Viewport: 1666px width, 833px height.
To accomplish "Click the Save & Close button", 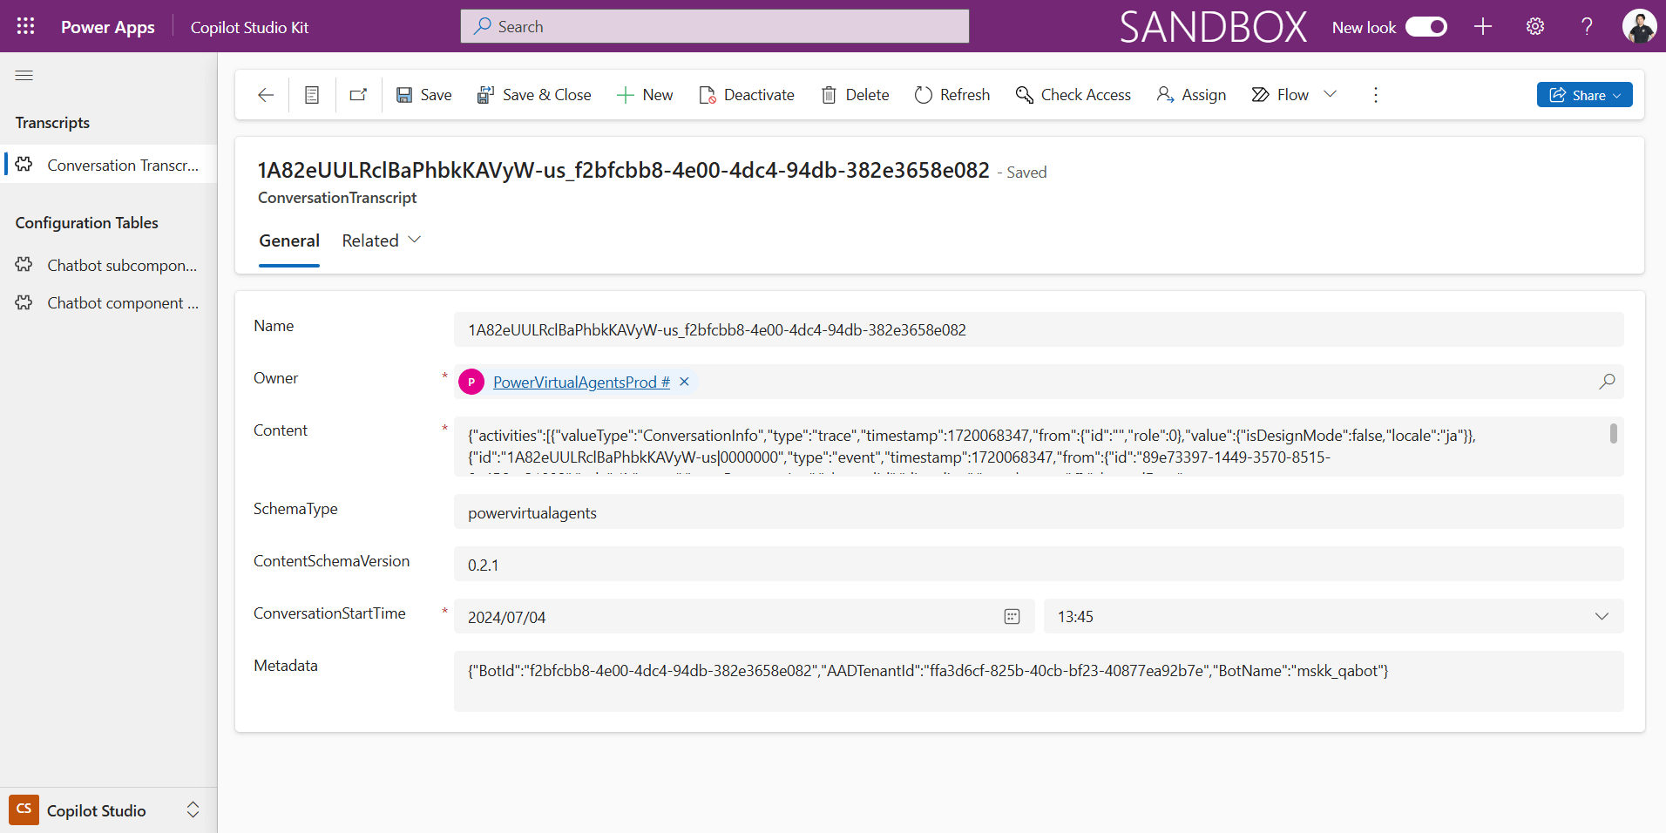I will pos(534,95).
